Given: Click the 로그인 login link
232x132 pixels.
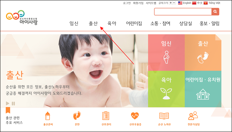Looking at the screenshot, I should 127,3.
